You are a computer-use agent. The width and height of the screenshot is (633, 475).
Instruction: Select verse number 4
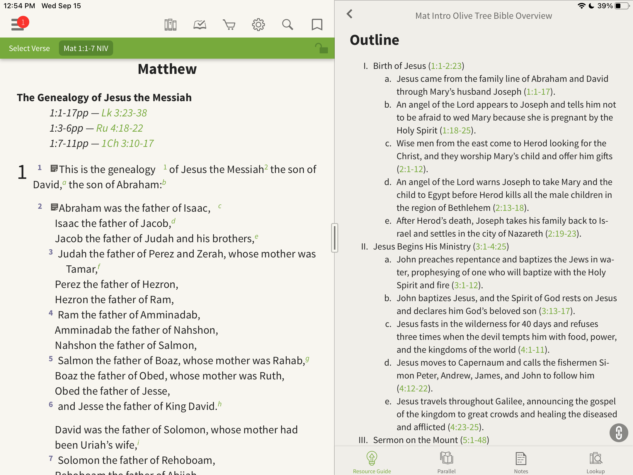tap(51, 313)
